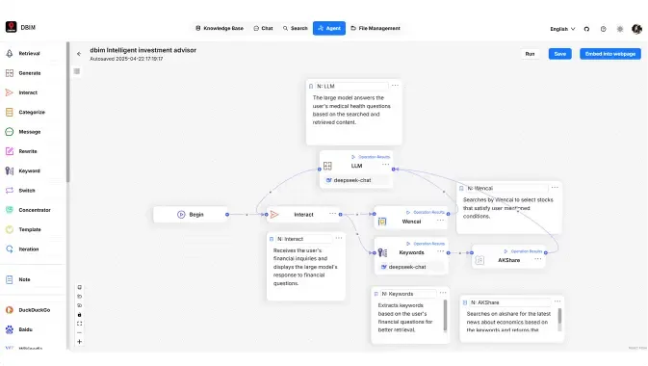The image size is (648, 366).
Task: Select the Begin node
Action: 191,214
